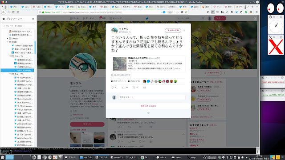Open quoted tweet GIF thumbnail
Screen dimensions: 285x160
coord(120,64)
